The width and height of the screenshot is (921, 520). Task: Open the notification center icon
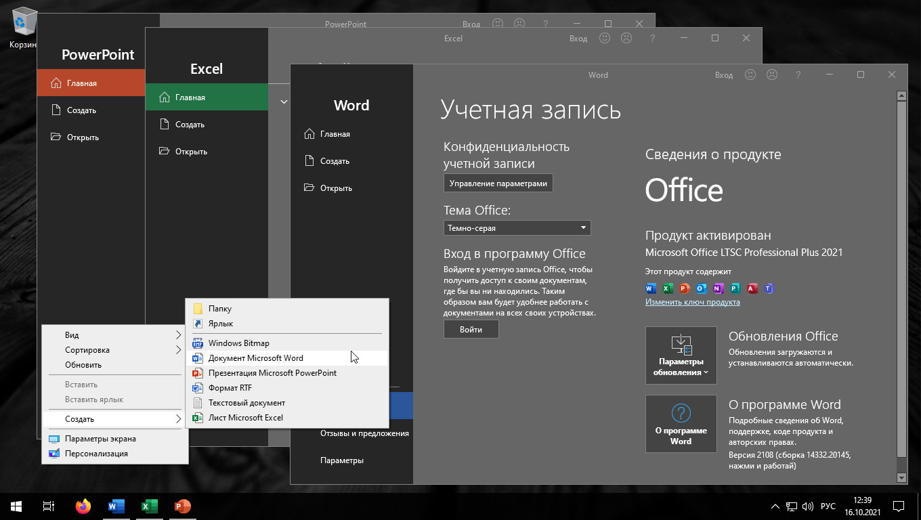pyautogui.click(x=899, y=506)
